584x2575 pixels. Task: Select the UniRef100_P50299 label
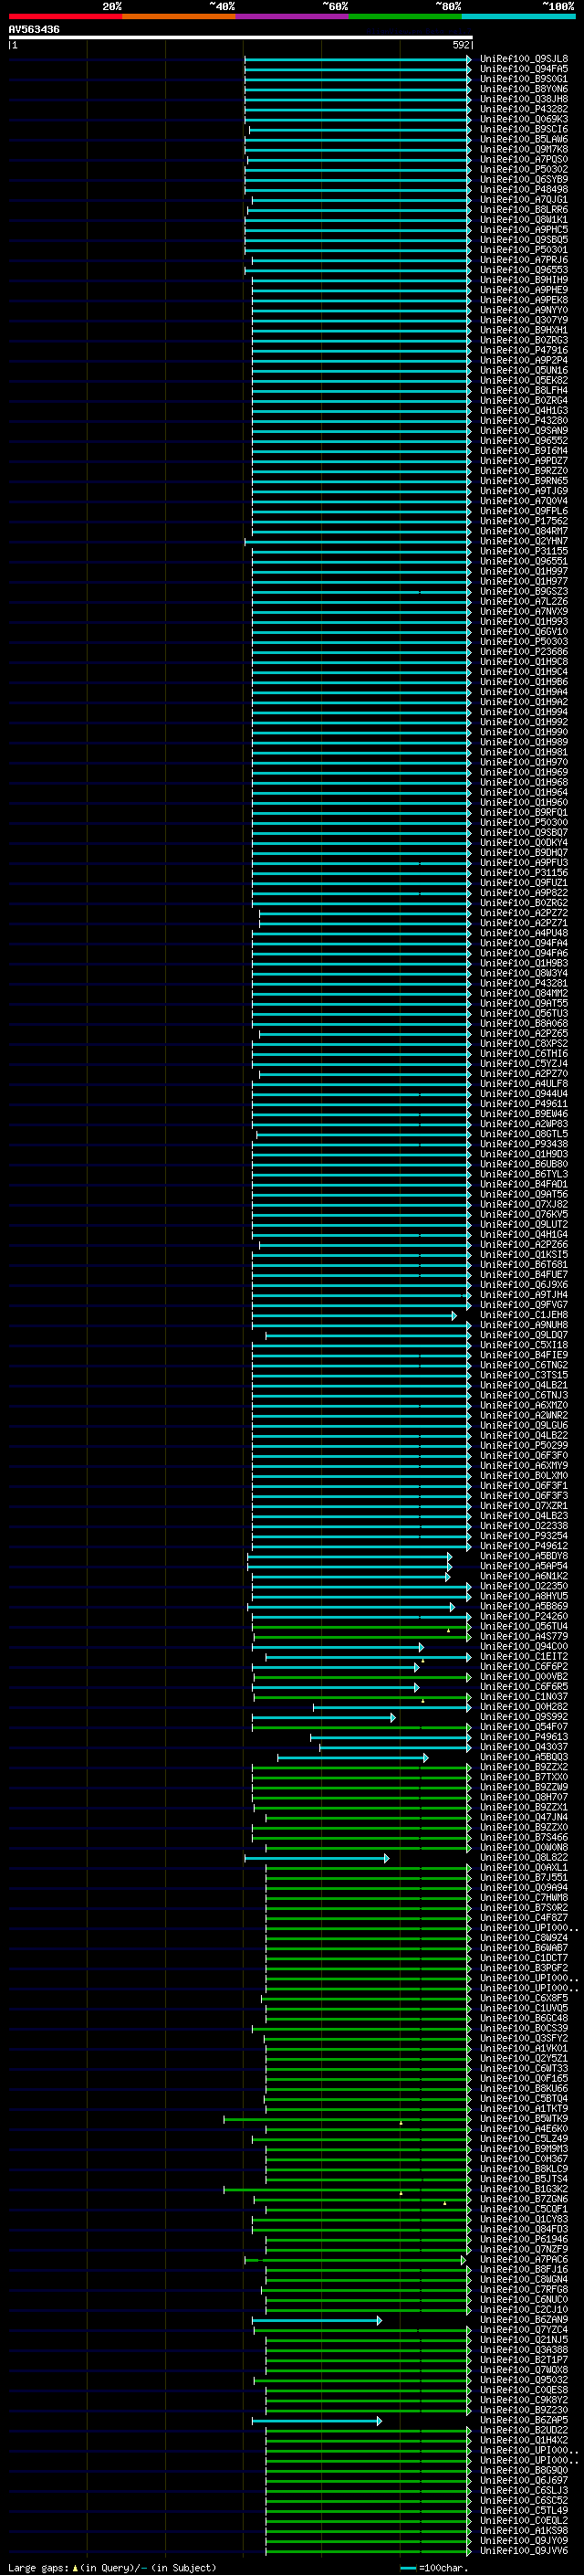(x=524, y=1445)
